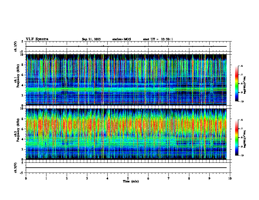Click the '4' frequency tick on ch.1 spectrogram
Image resolution: width=259 pixels, height=200 pixels.
pyautogui.click(x=23, y=85)
